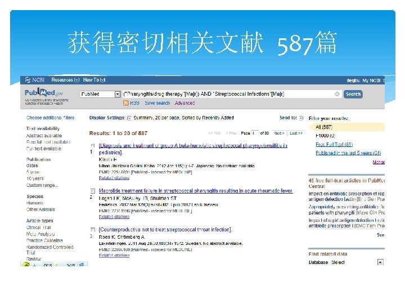Filter article type Review

34,259
